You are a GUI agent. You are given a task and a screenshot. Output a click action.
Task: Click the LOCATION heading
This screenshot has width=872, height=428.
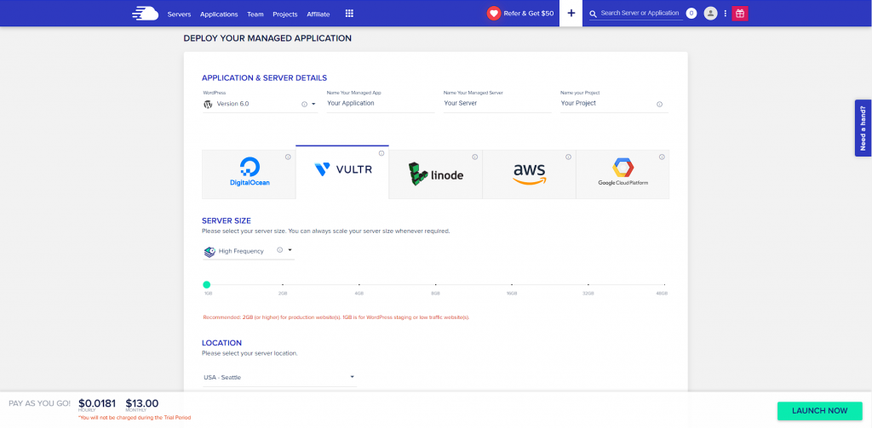(x=222, y=343)
